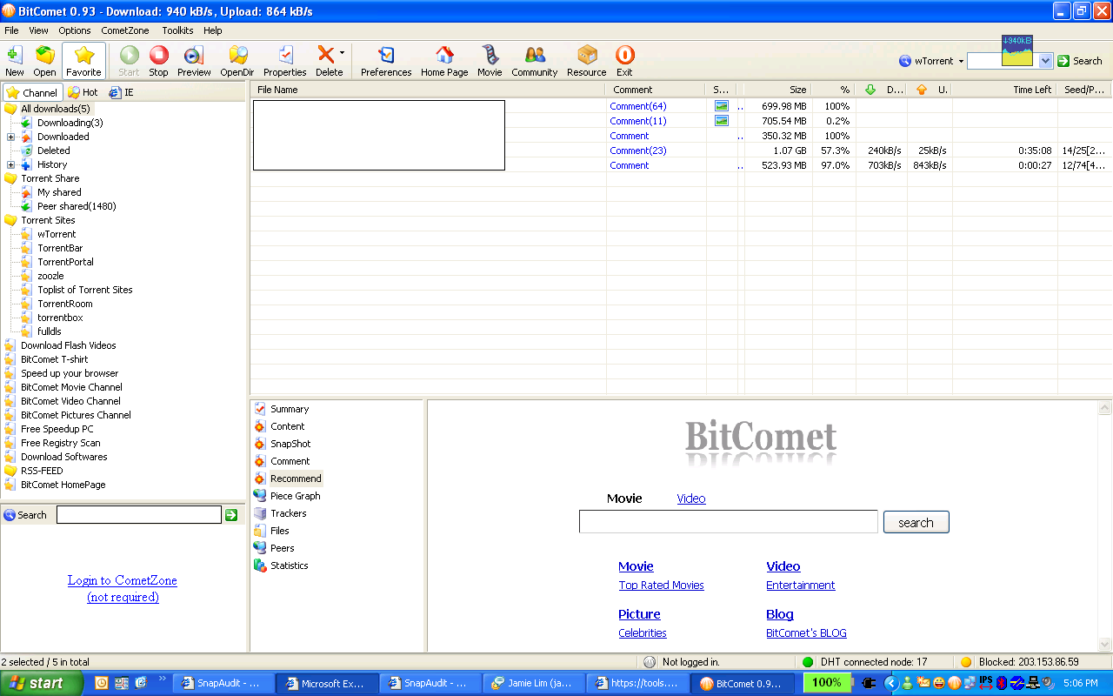This screenshot has width=1113, height=696.
Task: Sort by the Time Left column header
Action: [x=1005, y=90]
